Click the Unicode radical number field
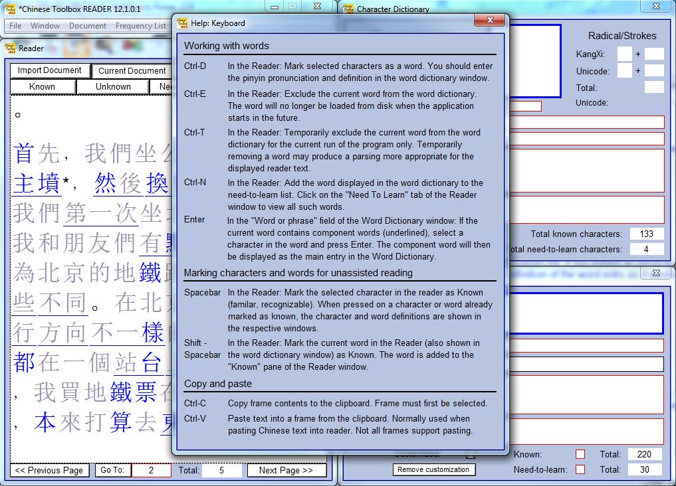676x486 pixels. pos(625,70)
